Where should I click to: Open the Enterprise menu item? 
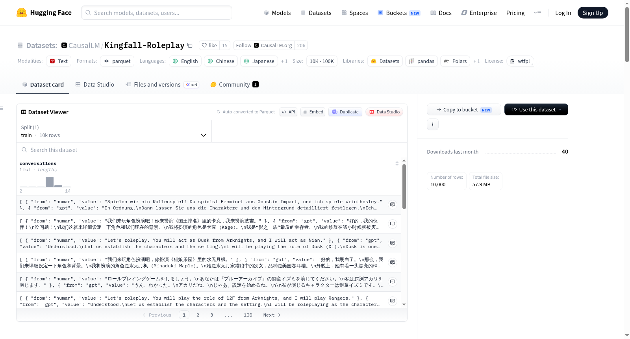(479, 13)
